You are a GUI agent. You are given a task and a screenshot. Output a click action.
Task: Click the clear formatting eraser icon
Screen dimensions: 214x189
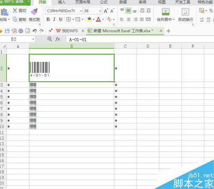click(110, 19)
